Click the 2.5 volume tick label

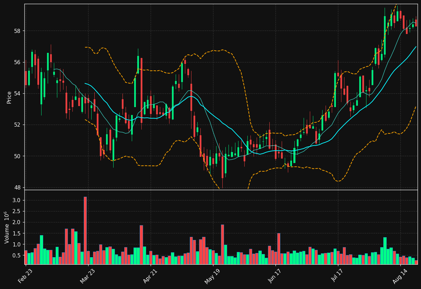(17, 211)
